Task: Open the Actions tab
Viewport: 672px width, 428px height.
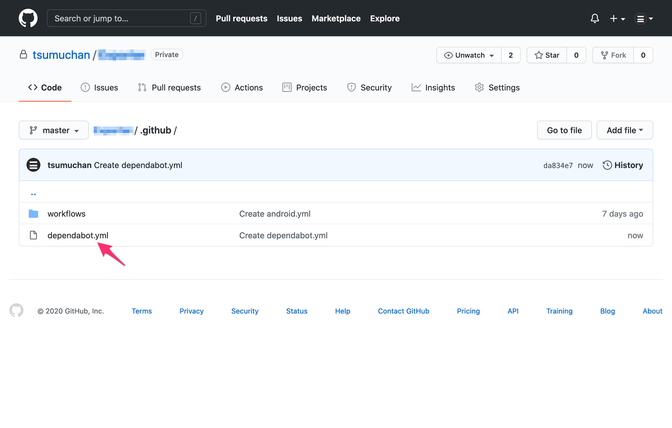Action: pyautogui.click(x=242, y=87)
